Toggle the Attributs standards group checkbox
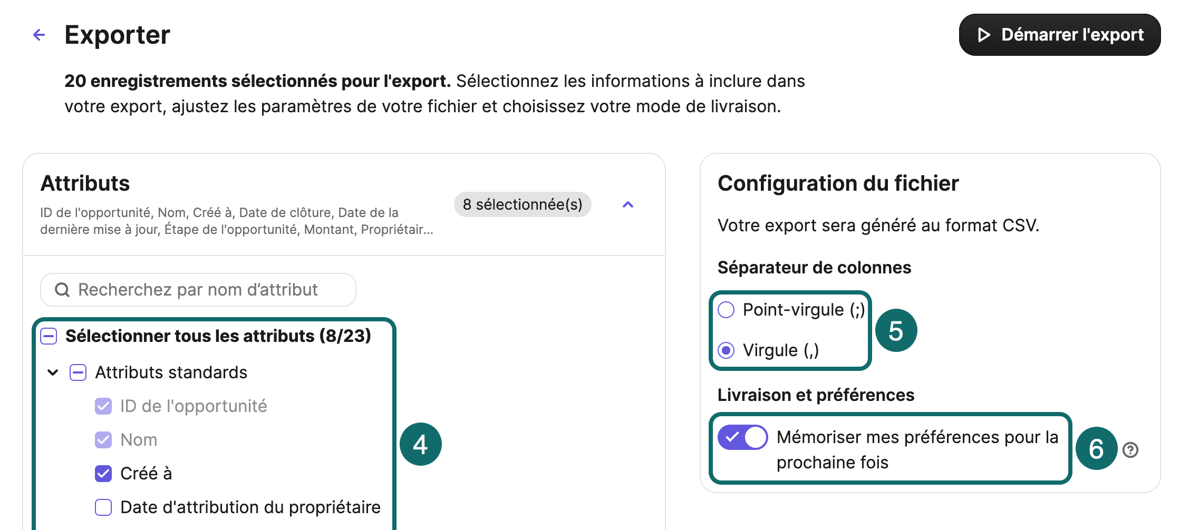 coord(78,372)
